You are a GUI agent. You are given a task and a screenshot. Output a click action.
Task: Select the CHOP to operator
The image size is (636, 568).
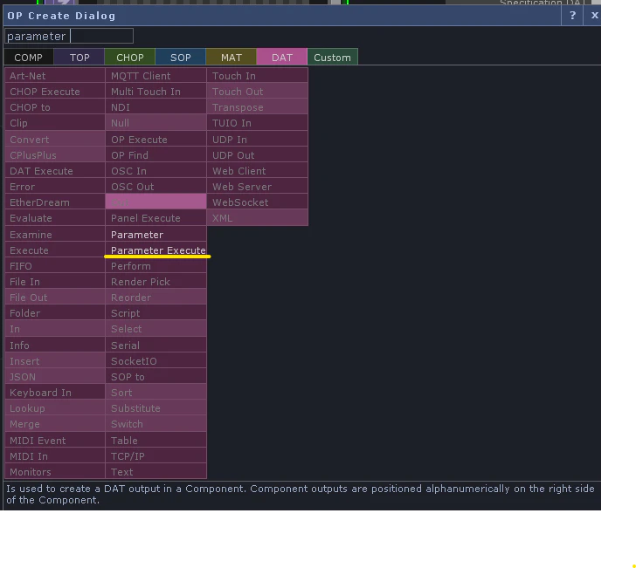point(55,107)
